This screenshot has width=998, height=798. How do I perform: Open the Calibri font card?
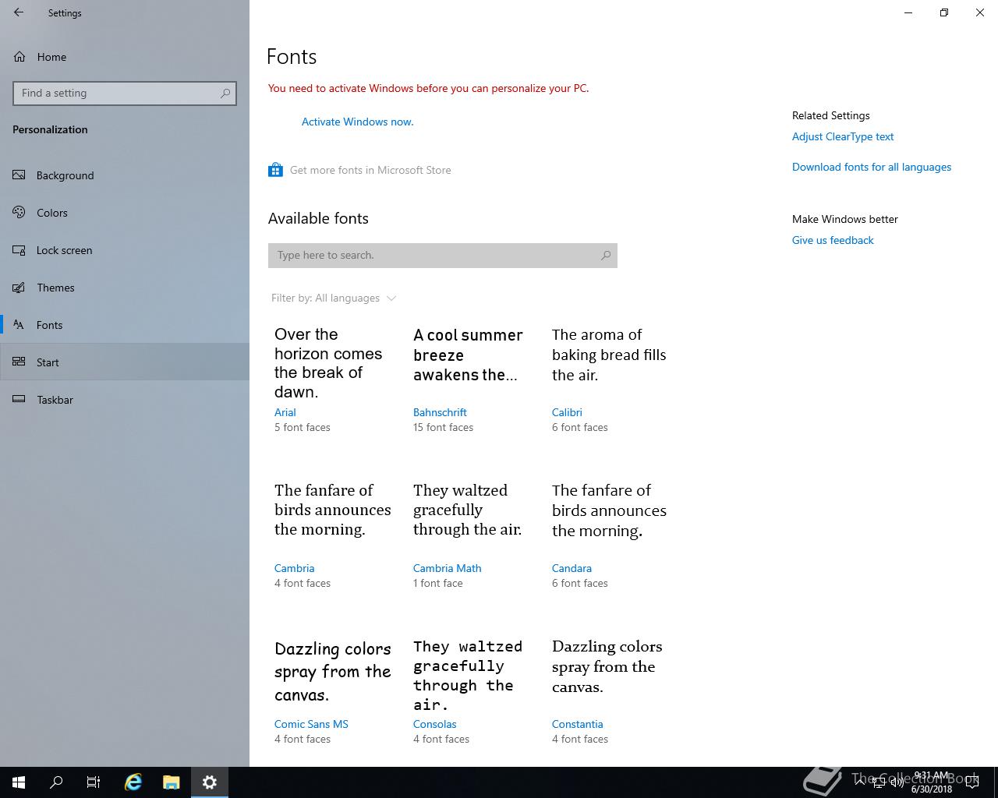tap(609, 380)
